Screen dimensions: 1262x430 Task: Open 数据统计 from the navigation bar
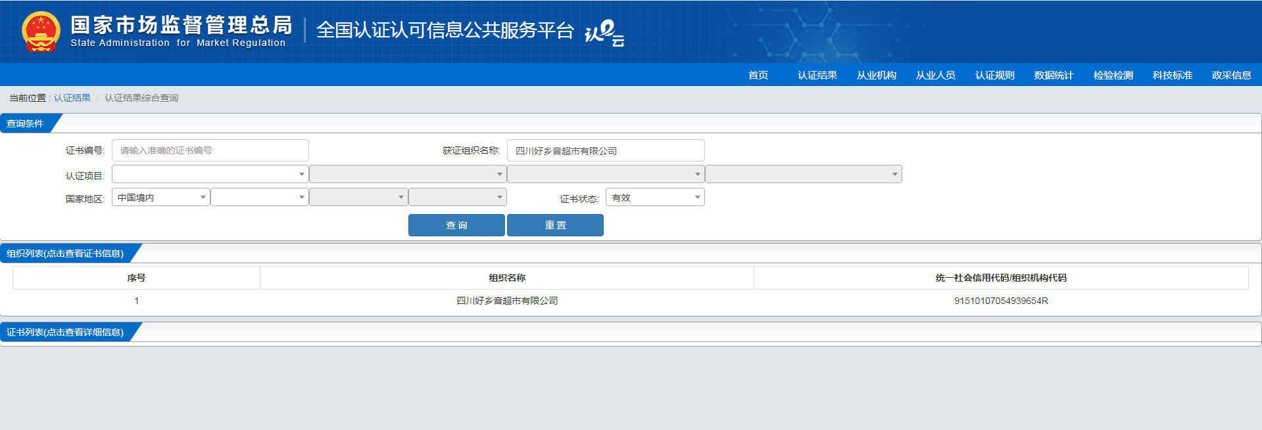pyautogui.click(x=1054, y=75)
